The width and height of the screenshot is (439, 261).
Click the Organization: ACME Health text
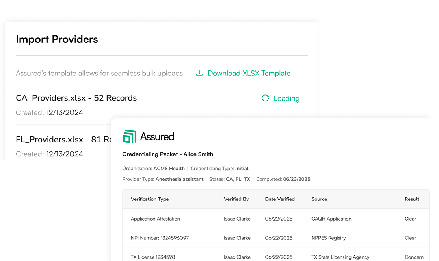click(153, 169)
